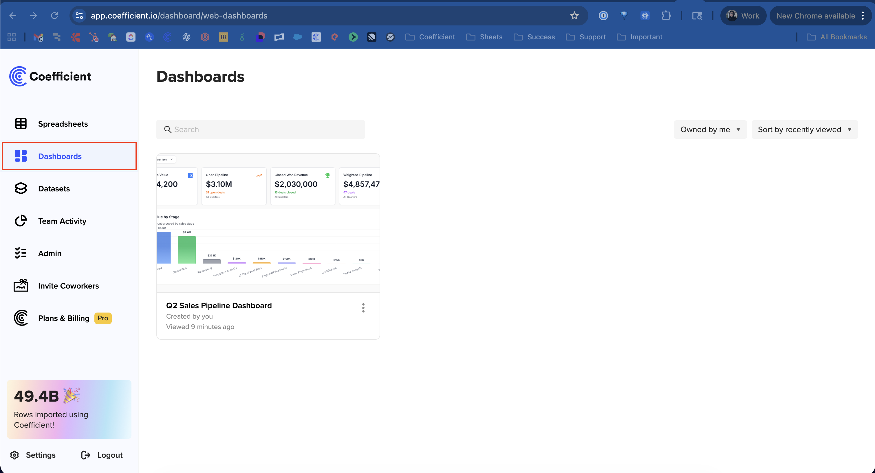The image size is (875, 473).
Task: Open the Amplitude bookmark icon
Action: point(149,37)
